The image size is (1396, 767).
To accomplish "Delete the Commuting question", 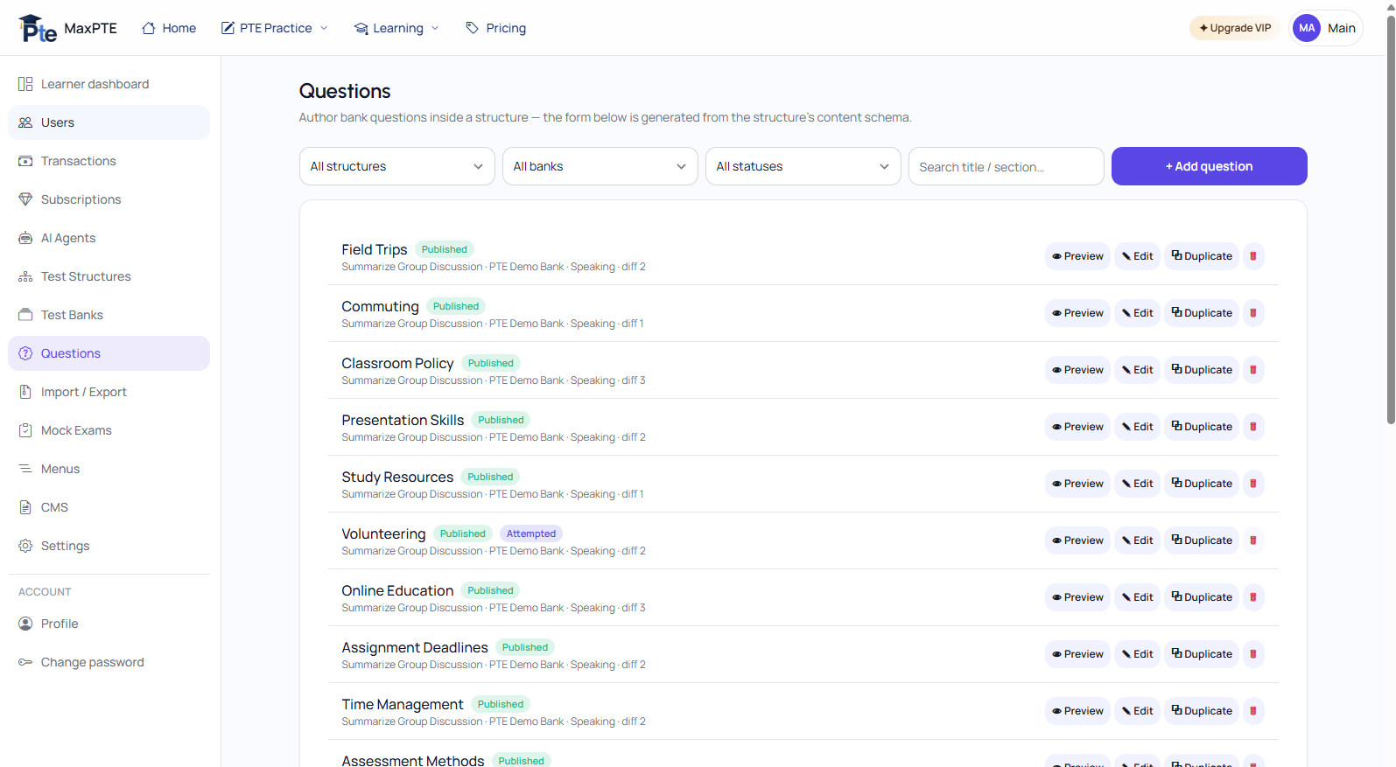I will coord(1253,313).
